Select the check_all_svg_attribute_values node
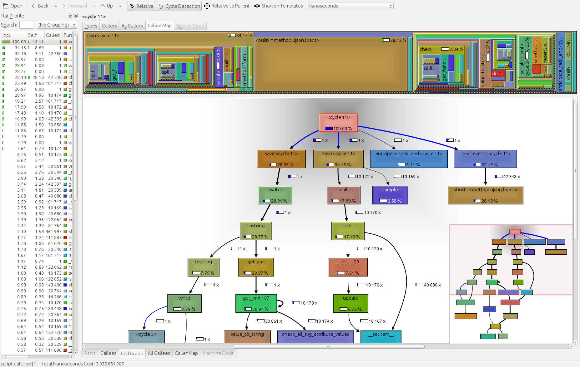 [315, 337]
